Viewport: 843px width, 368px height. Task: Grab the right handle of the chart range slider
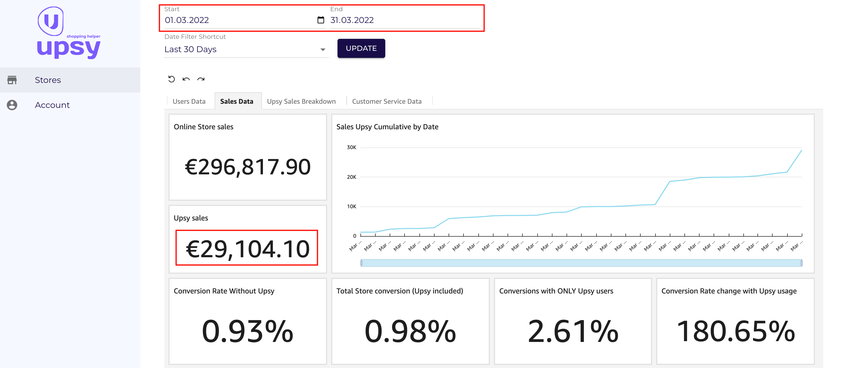pos(802,263)
